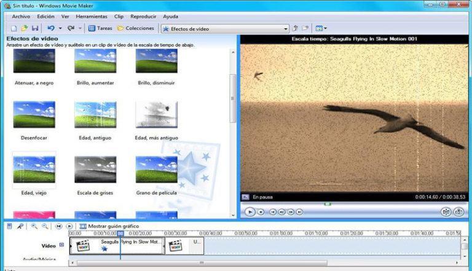Click the Narrate timeline microphone icon
Screen dimensions: 472x271
pos(20,226)
